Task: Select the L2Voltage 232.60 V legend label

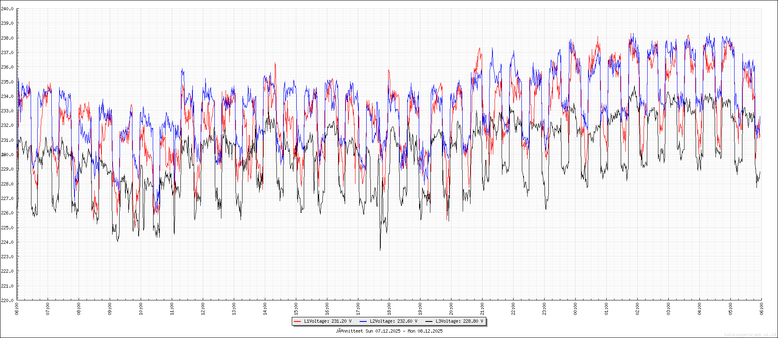Action: pyautogui.click(x=394, y=321)
